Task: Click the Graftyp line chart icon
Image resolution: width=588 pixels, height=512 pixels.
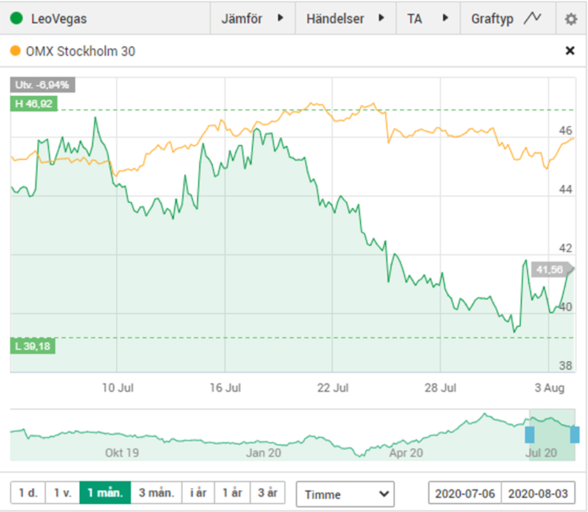Action: pyautogui.click(x=533, y=18)
